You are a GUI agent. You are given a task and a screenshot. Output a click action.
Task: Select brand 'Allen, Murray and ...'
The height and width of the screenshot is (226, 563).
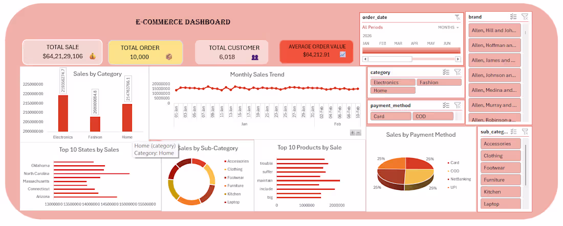click(x=495, y=105)
